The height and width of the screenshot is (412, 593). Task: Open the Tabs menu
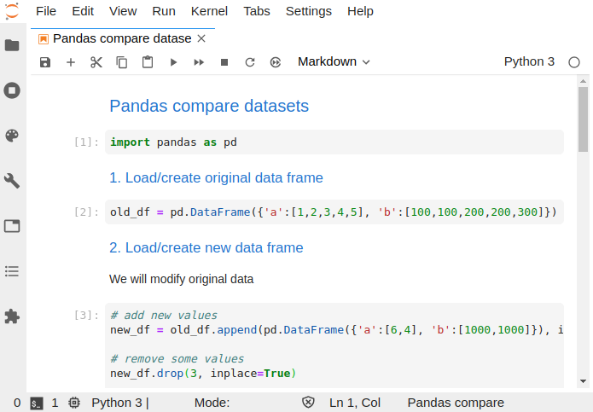257,11
